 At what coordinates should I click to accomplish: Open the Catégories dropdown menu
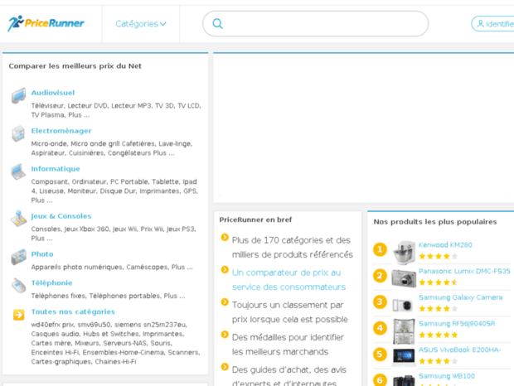141,24
